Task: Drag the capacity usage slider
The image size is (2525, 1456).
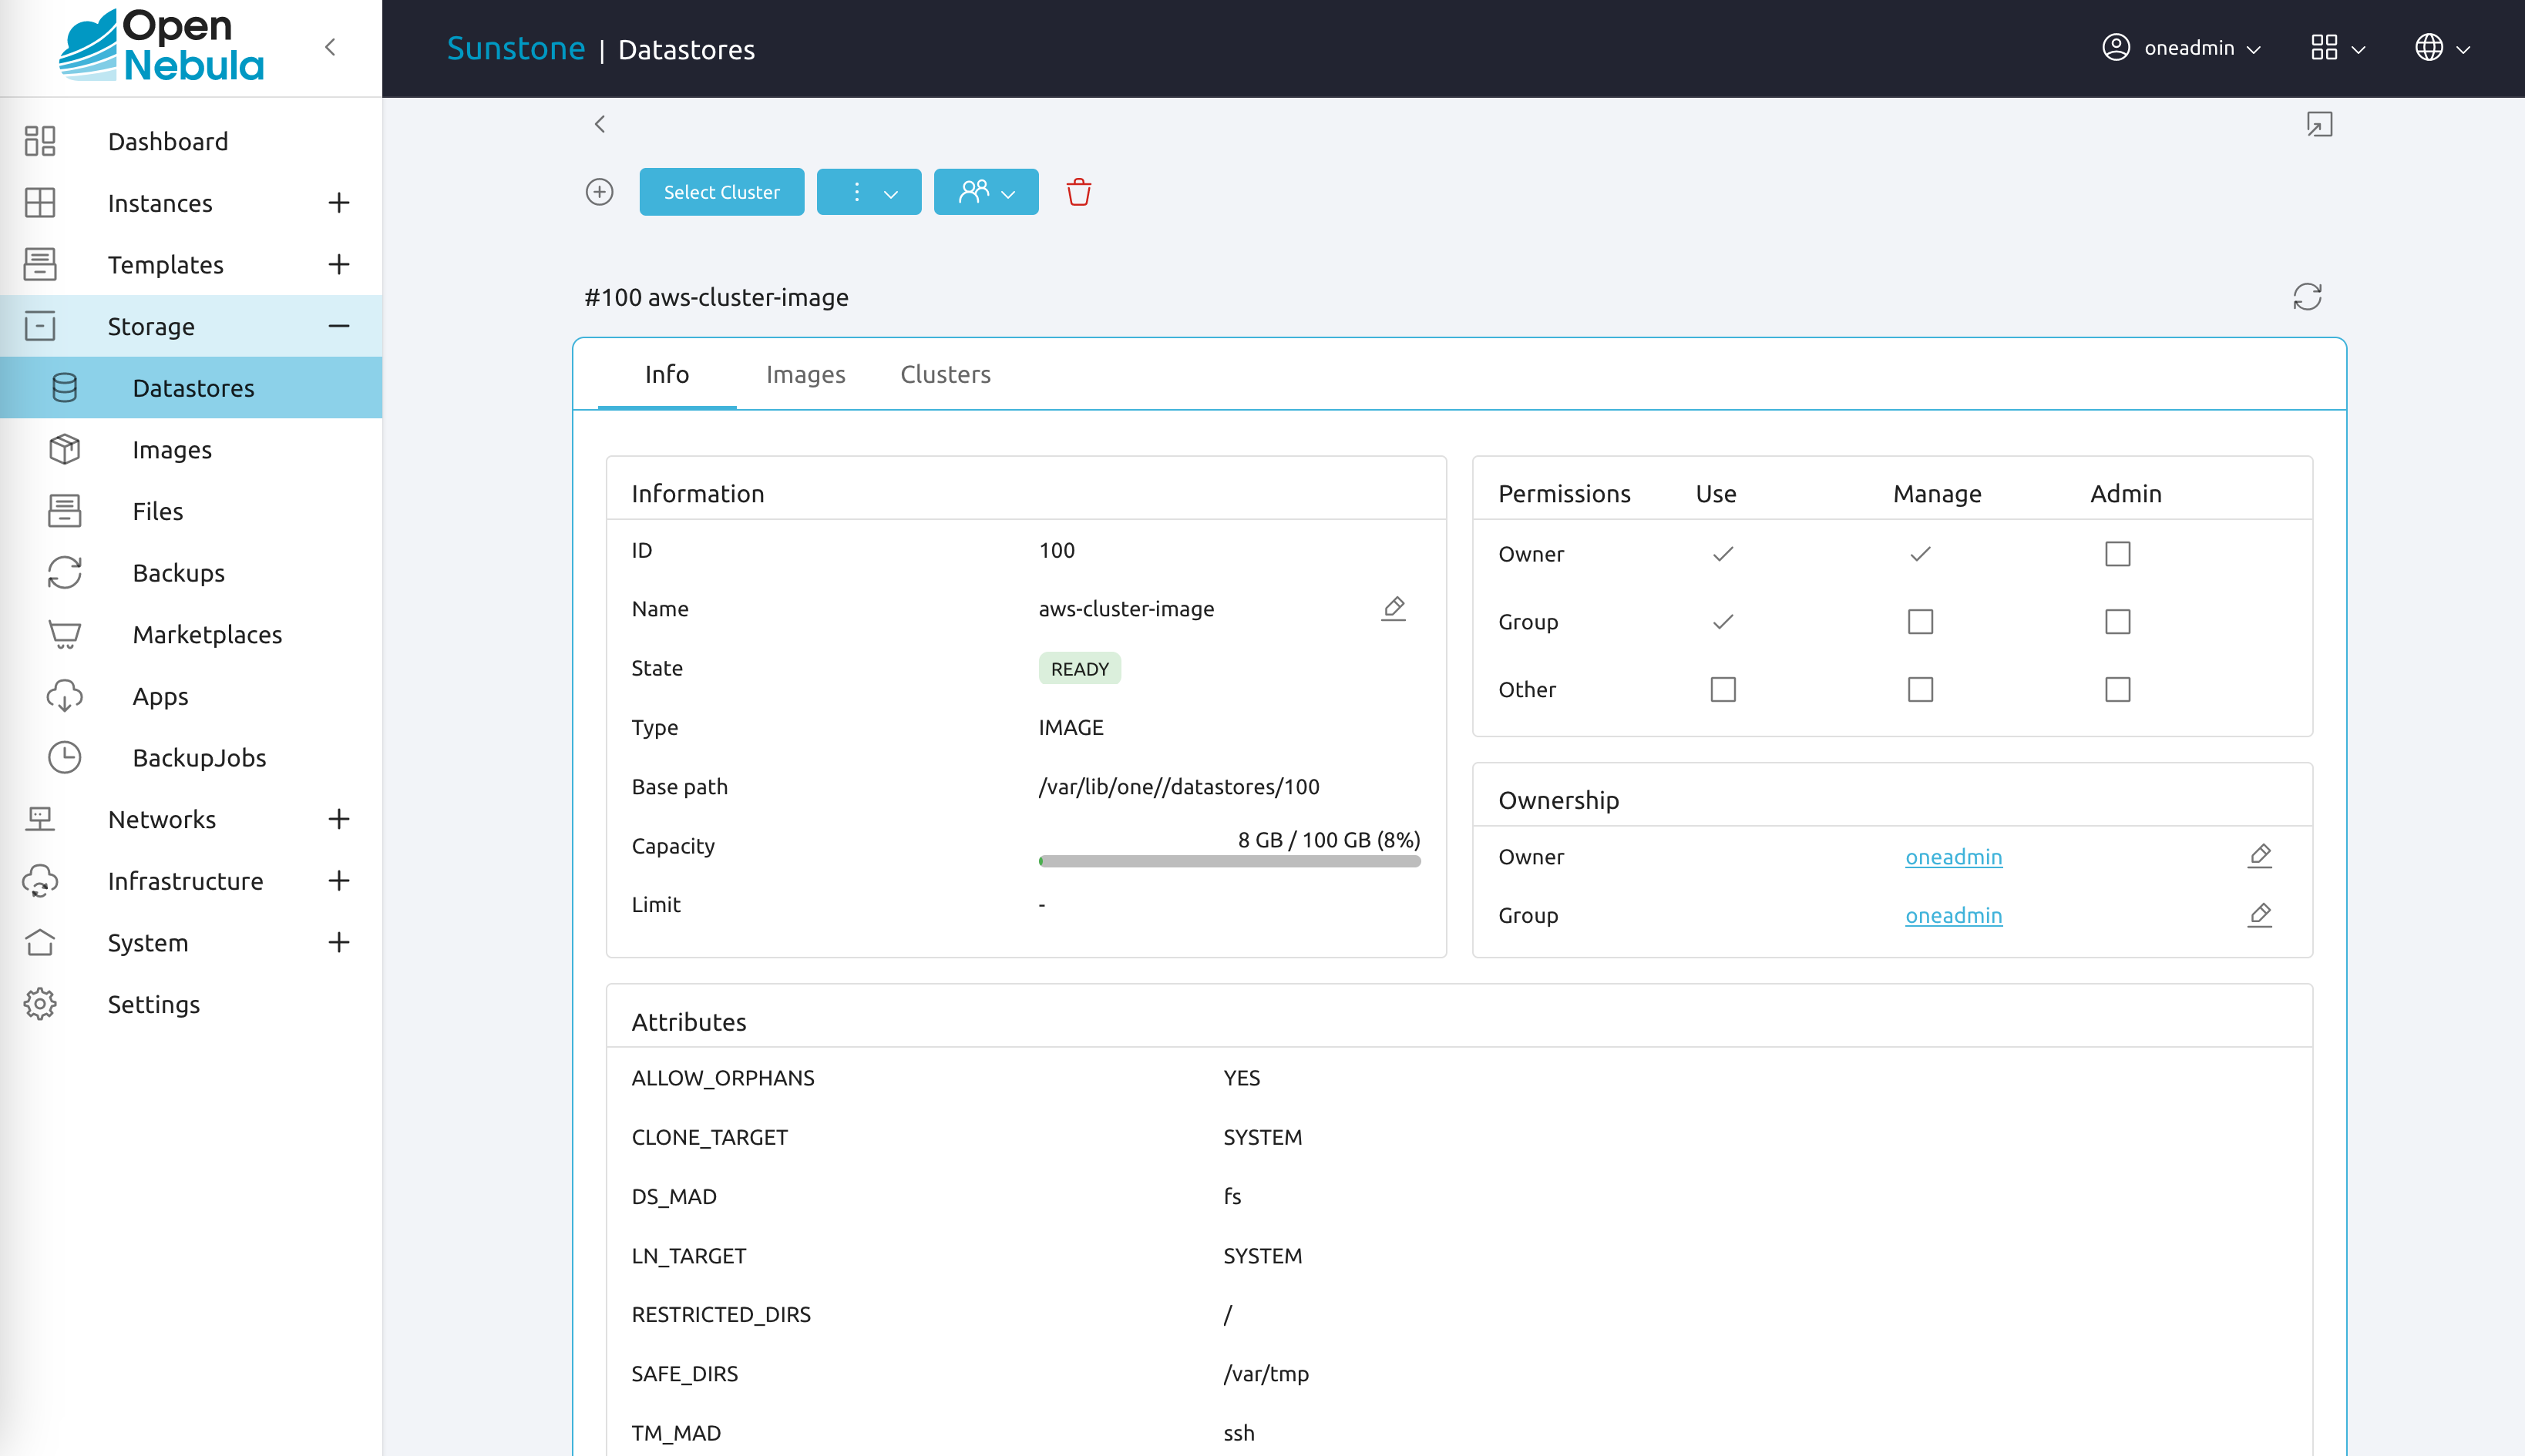Action: click(x=1041, y=861)
